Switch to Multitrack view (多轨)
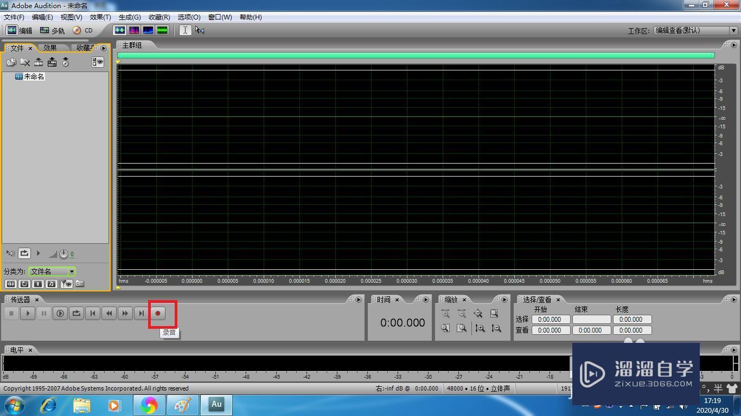Viewport: 741px width, 416px height. [52, 30]
